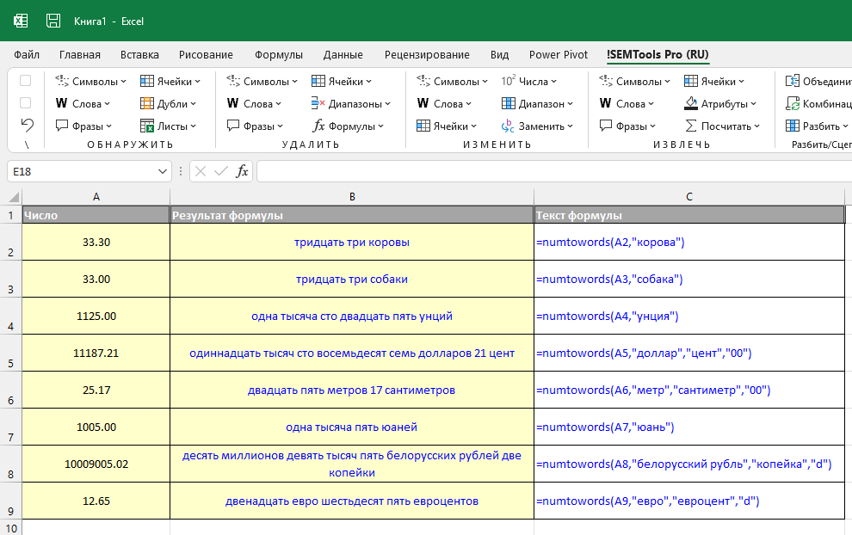Select the cell 'тридцать три собаки'
This screenshot has height=535, width=852.
[x=352, y=280]
